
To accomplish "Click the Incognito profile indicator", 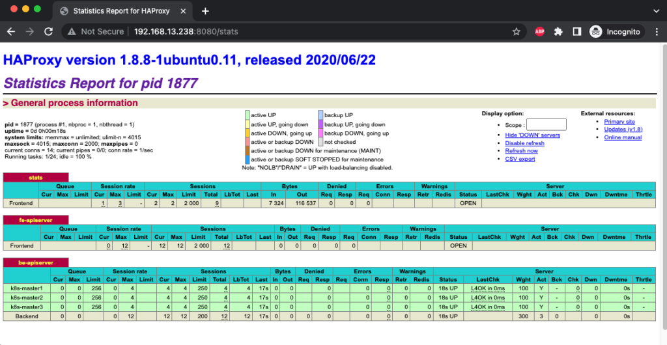I will (616, 31).
